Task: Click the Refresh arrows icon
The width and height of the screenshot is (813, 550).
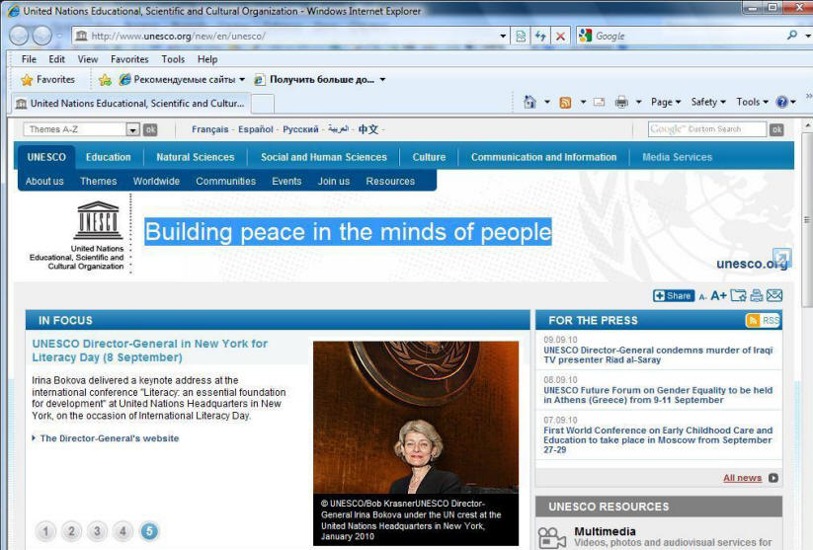Action: (x=540, y=36)
